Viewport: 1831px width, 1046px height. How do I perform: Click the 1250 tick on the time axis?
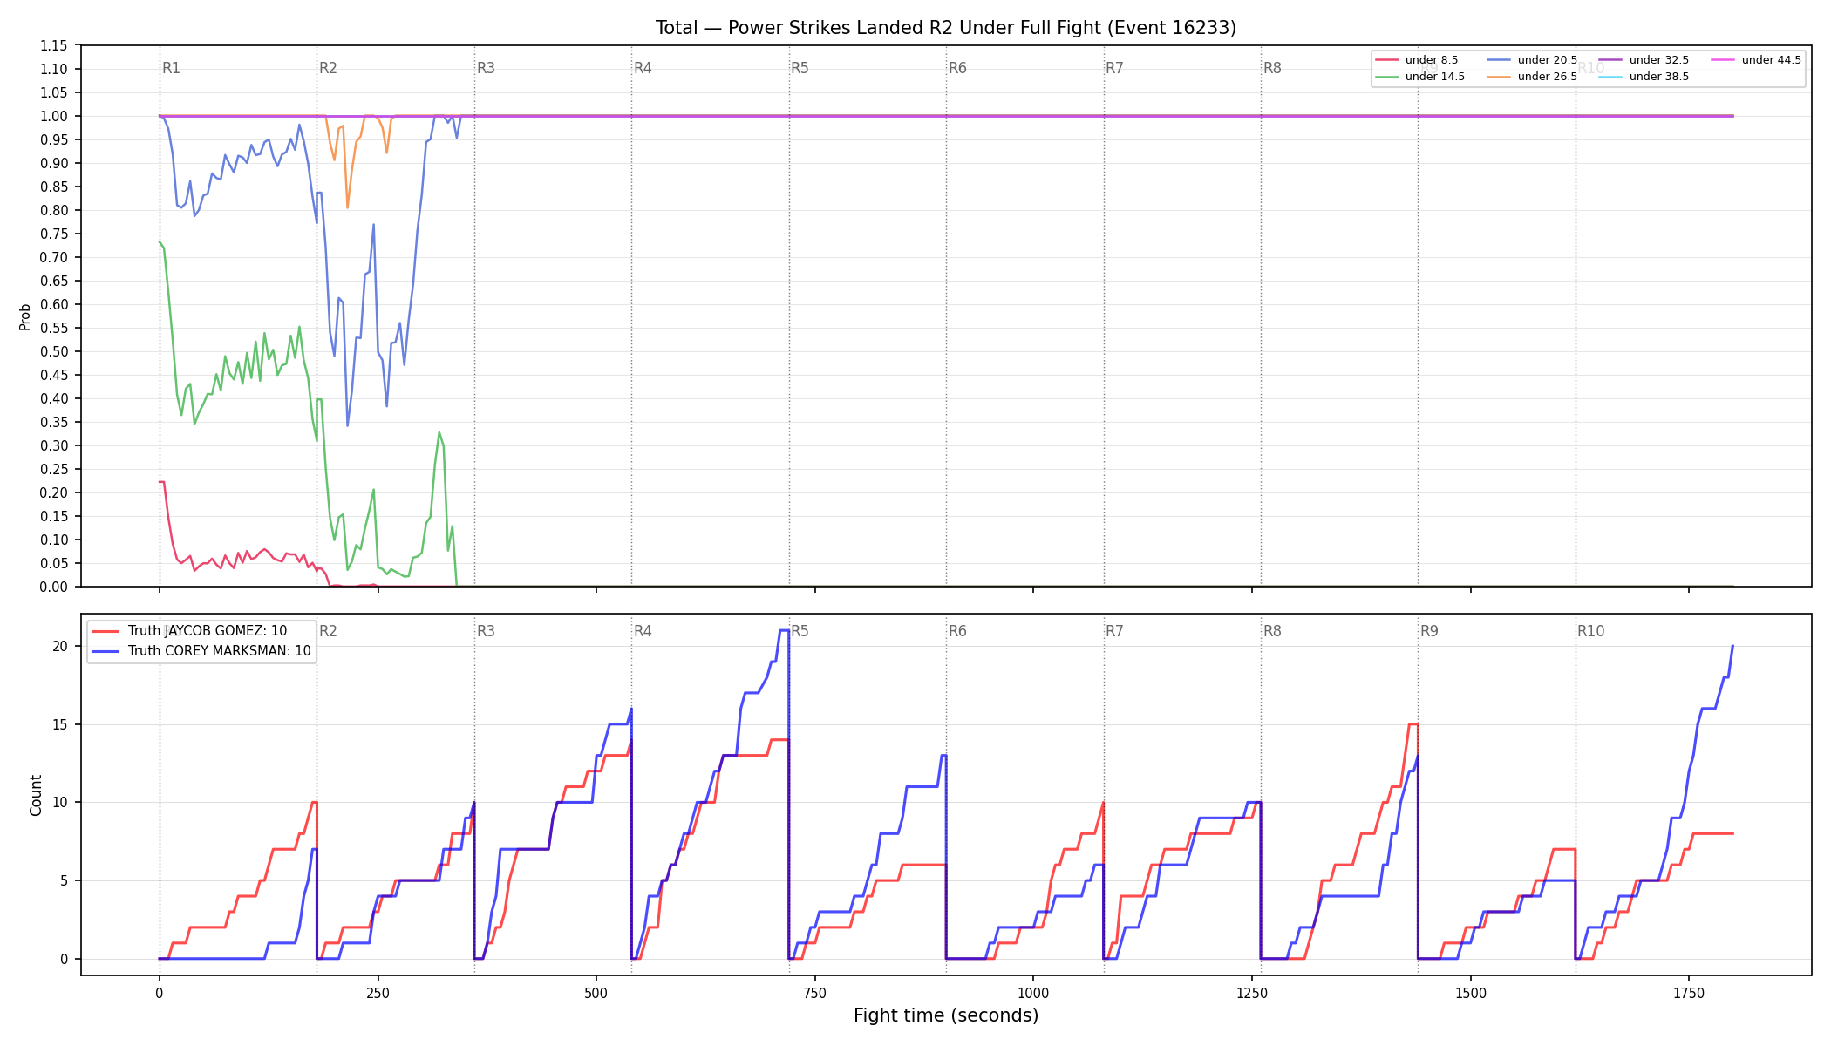tap(1252, 992)
